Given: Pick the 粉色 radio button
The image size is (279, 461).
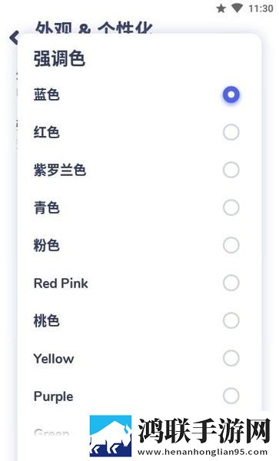Looking at the screenshot, I should (231, 245).
